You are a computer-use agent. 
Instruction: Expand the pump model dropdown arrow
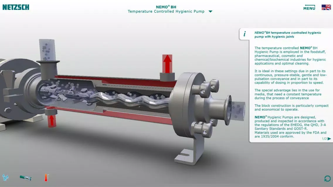coord(210,11)
